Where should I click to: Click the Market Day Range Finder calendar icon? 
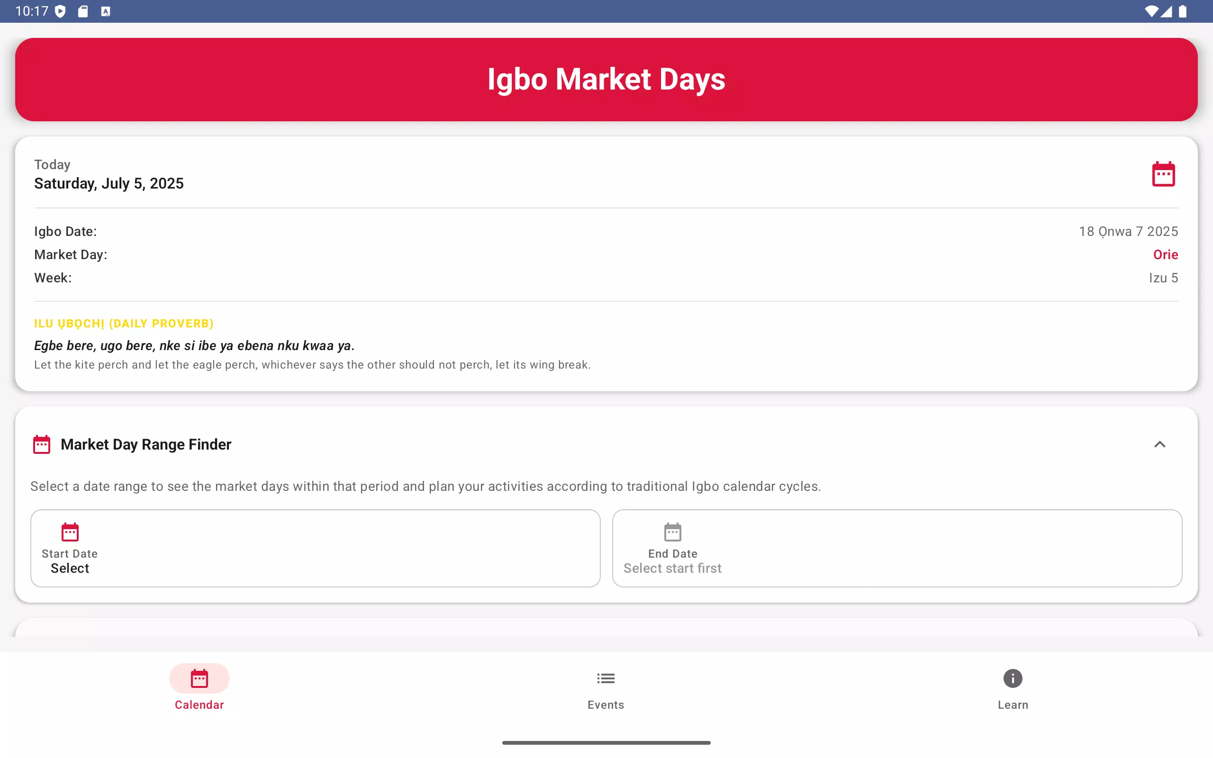coord(42,444)
